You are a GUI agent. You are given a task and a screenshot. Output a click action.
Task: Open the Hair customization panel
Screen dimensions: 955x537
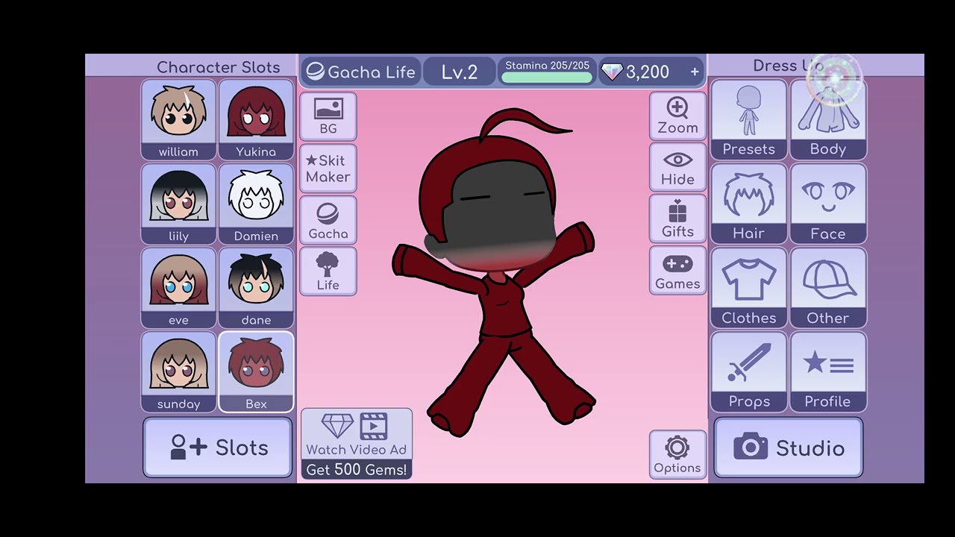[x=749, y=204]
